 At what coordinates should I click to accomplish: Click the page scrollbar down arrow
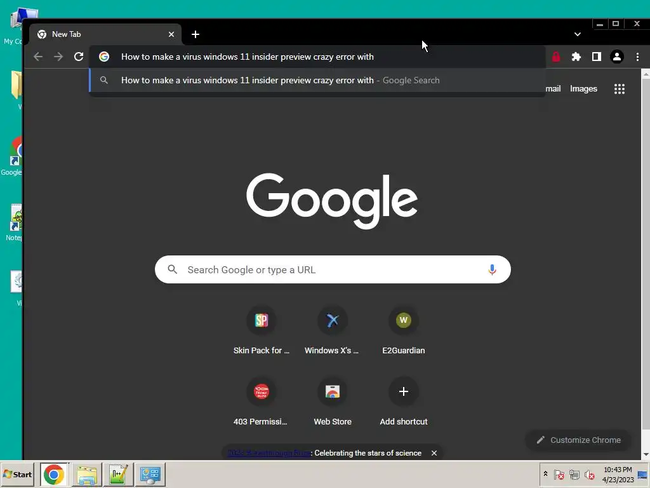(x=646, y=454)
